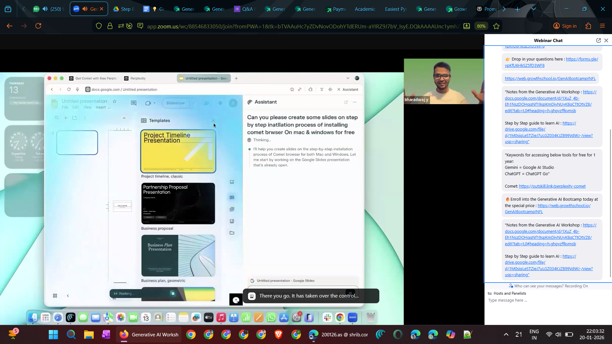Open the standalone growthschool GenAIBootcampINFL chat link
Screen dimensions: 612x344
pyautogui.click(x=550, y=79)
